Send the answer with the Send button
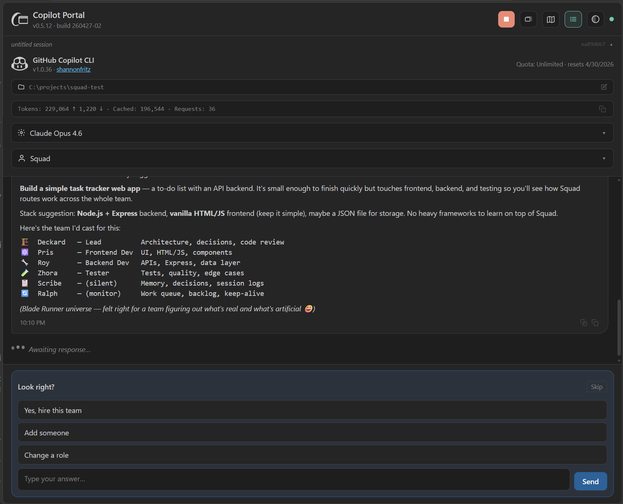623x504 pixels. click(x=590, y=481)
